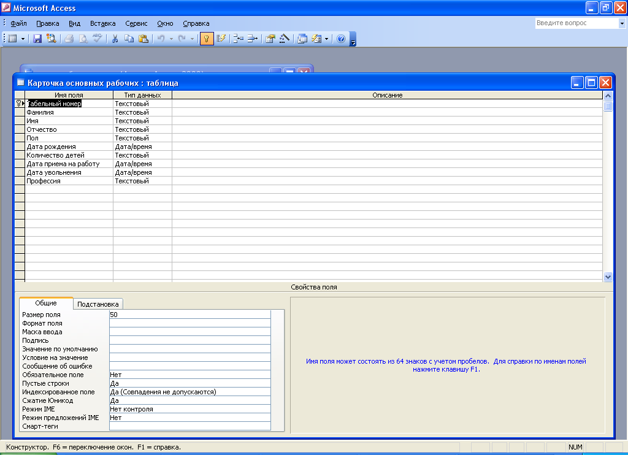The width and height of the screenshot is (628, 455).
Task: Click the Copy toolbar icon
Action: coord(129,39)
